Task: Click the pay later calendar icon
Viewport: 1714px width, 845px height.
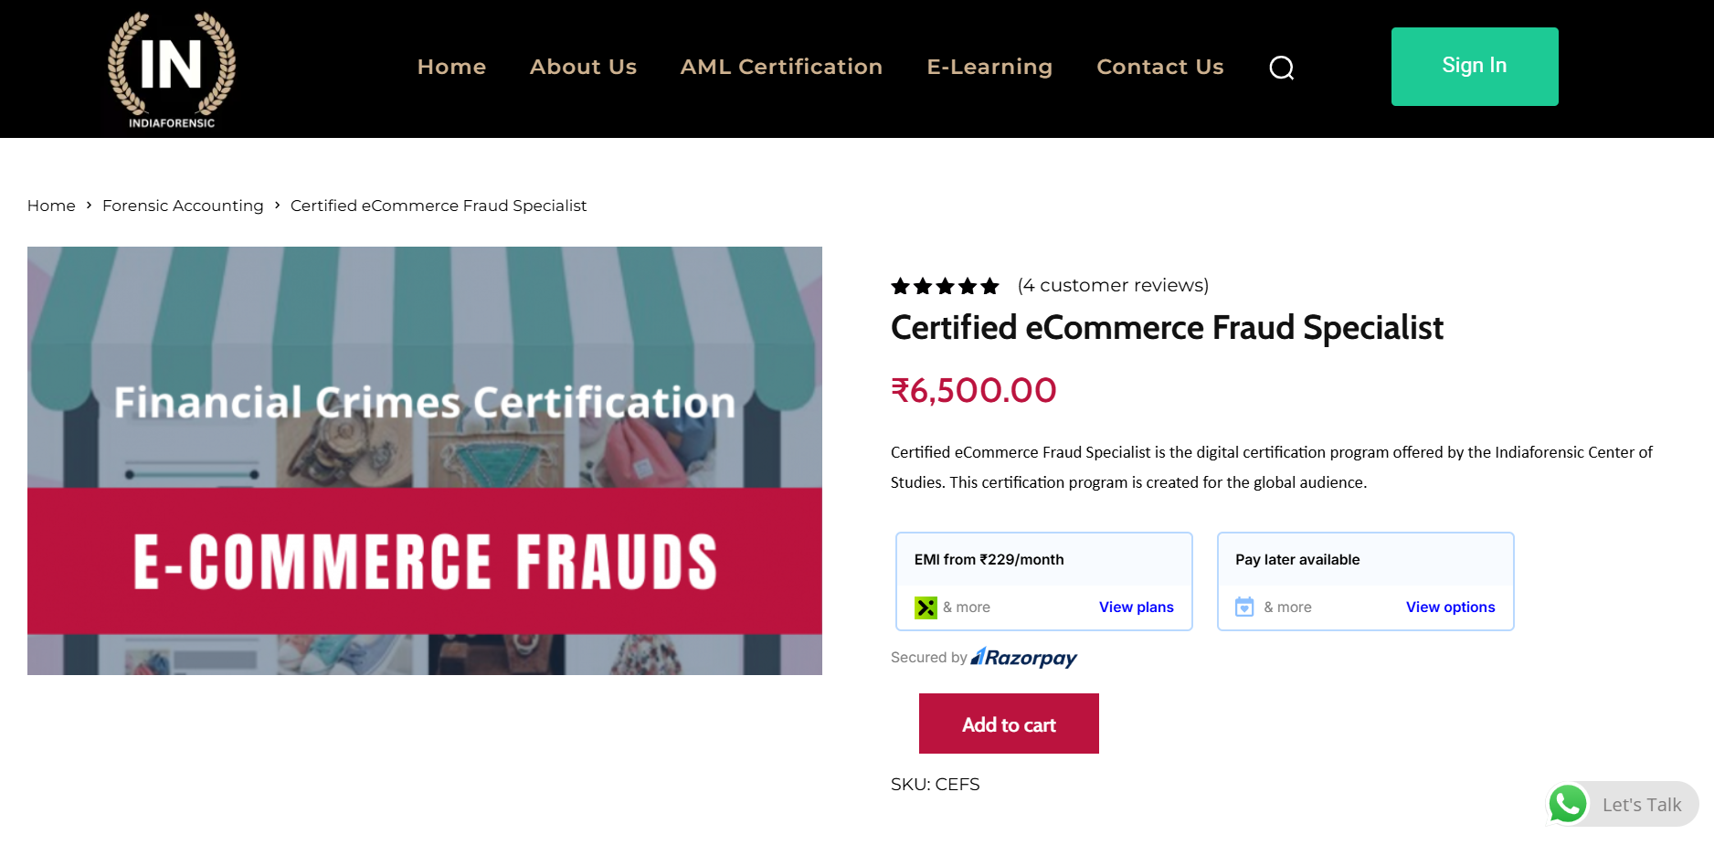Action: [x=1244, y=607]
